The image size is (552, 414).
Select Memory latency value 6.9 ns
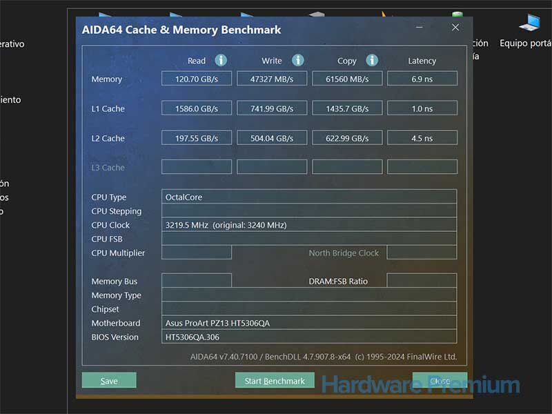point(422,79)
